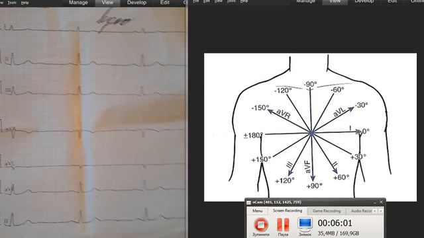The image size is (424, 238).
Task: Click the oCam title bar app icon
Action: (x=249, y=202)
